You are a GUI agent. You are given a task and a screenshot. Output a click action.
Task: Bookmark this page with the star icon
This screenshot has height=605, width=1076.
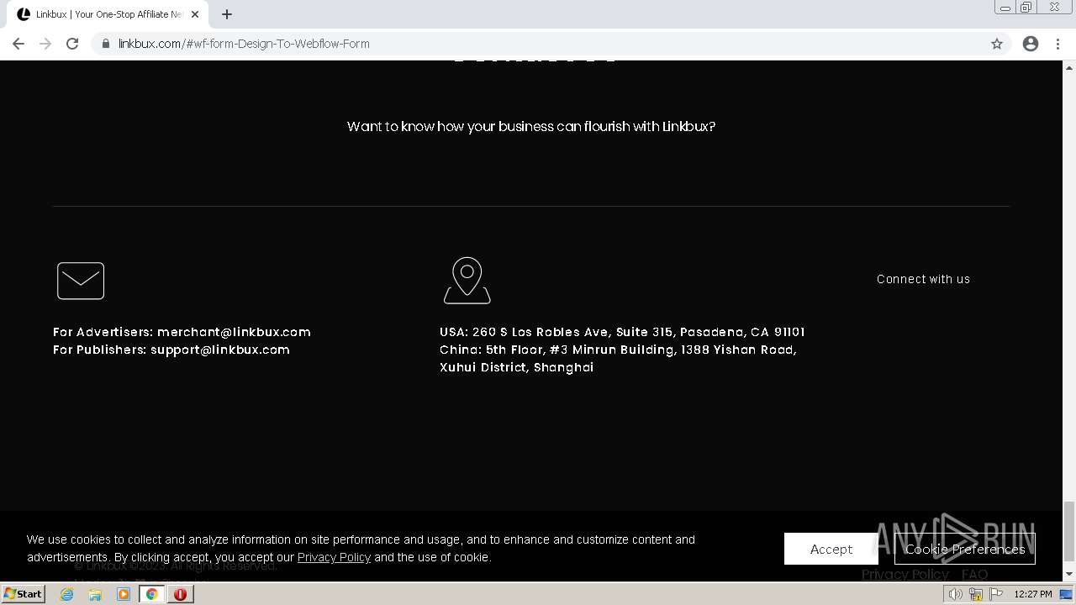click(997, 44)
